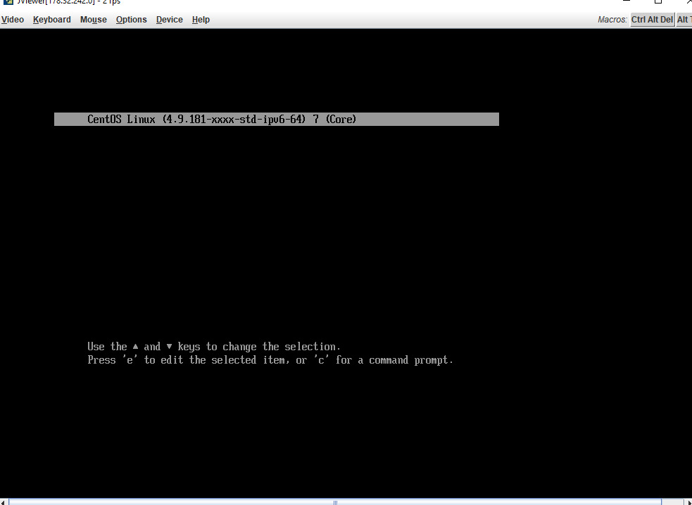Click the partially visible Alt macro button

coord(684,20)
